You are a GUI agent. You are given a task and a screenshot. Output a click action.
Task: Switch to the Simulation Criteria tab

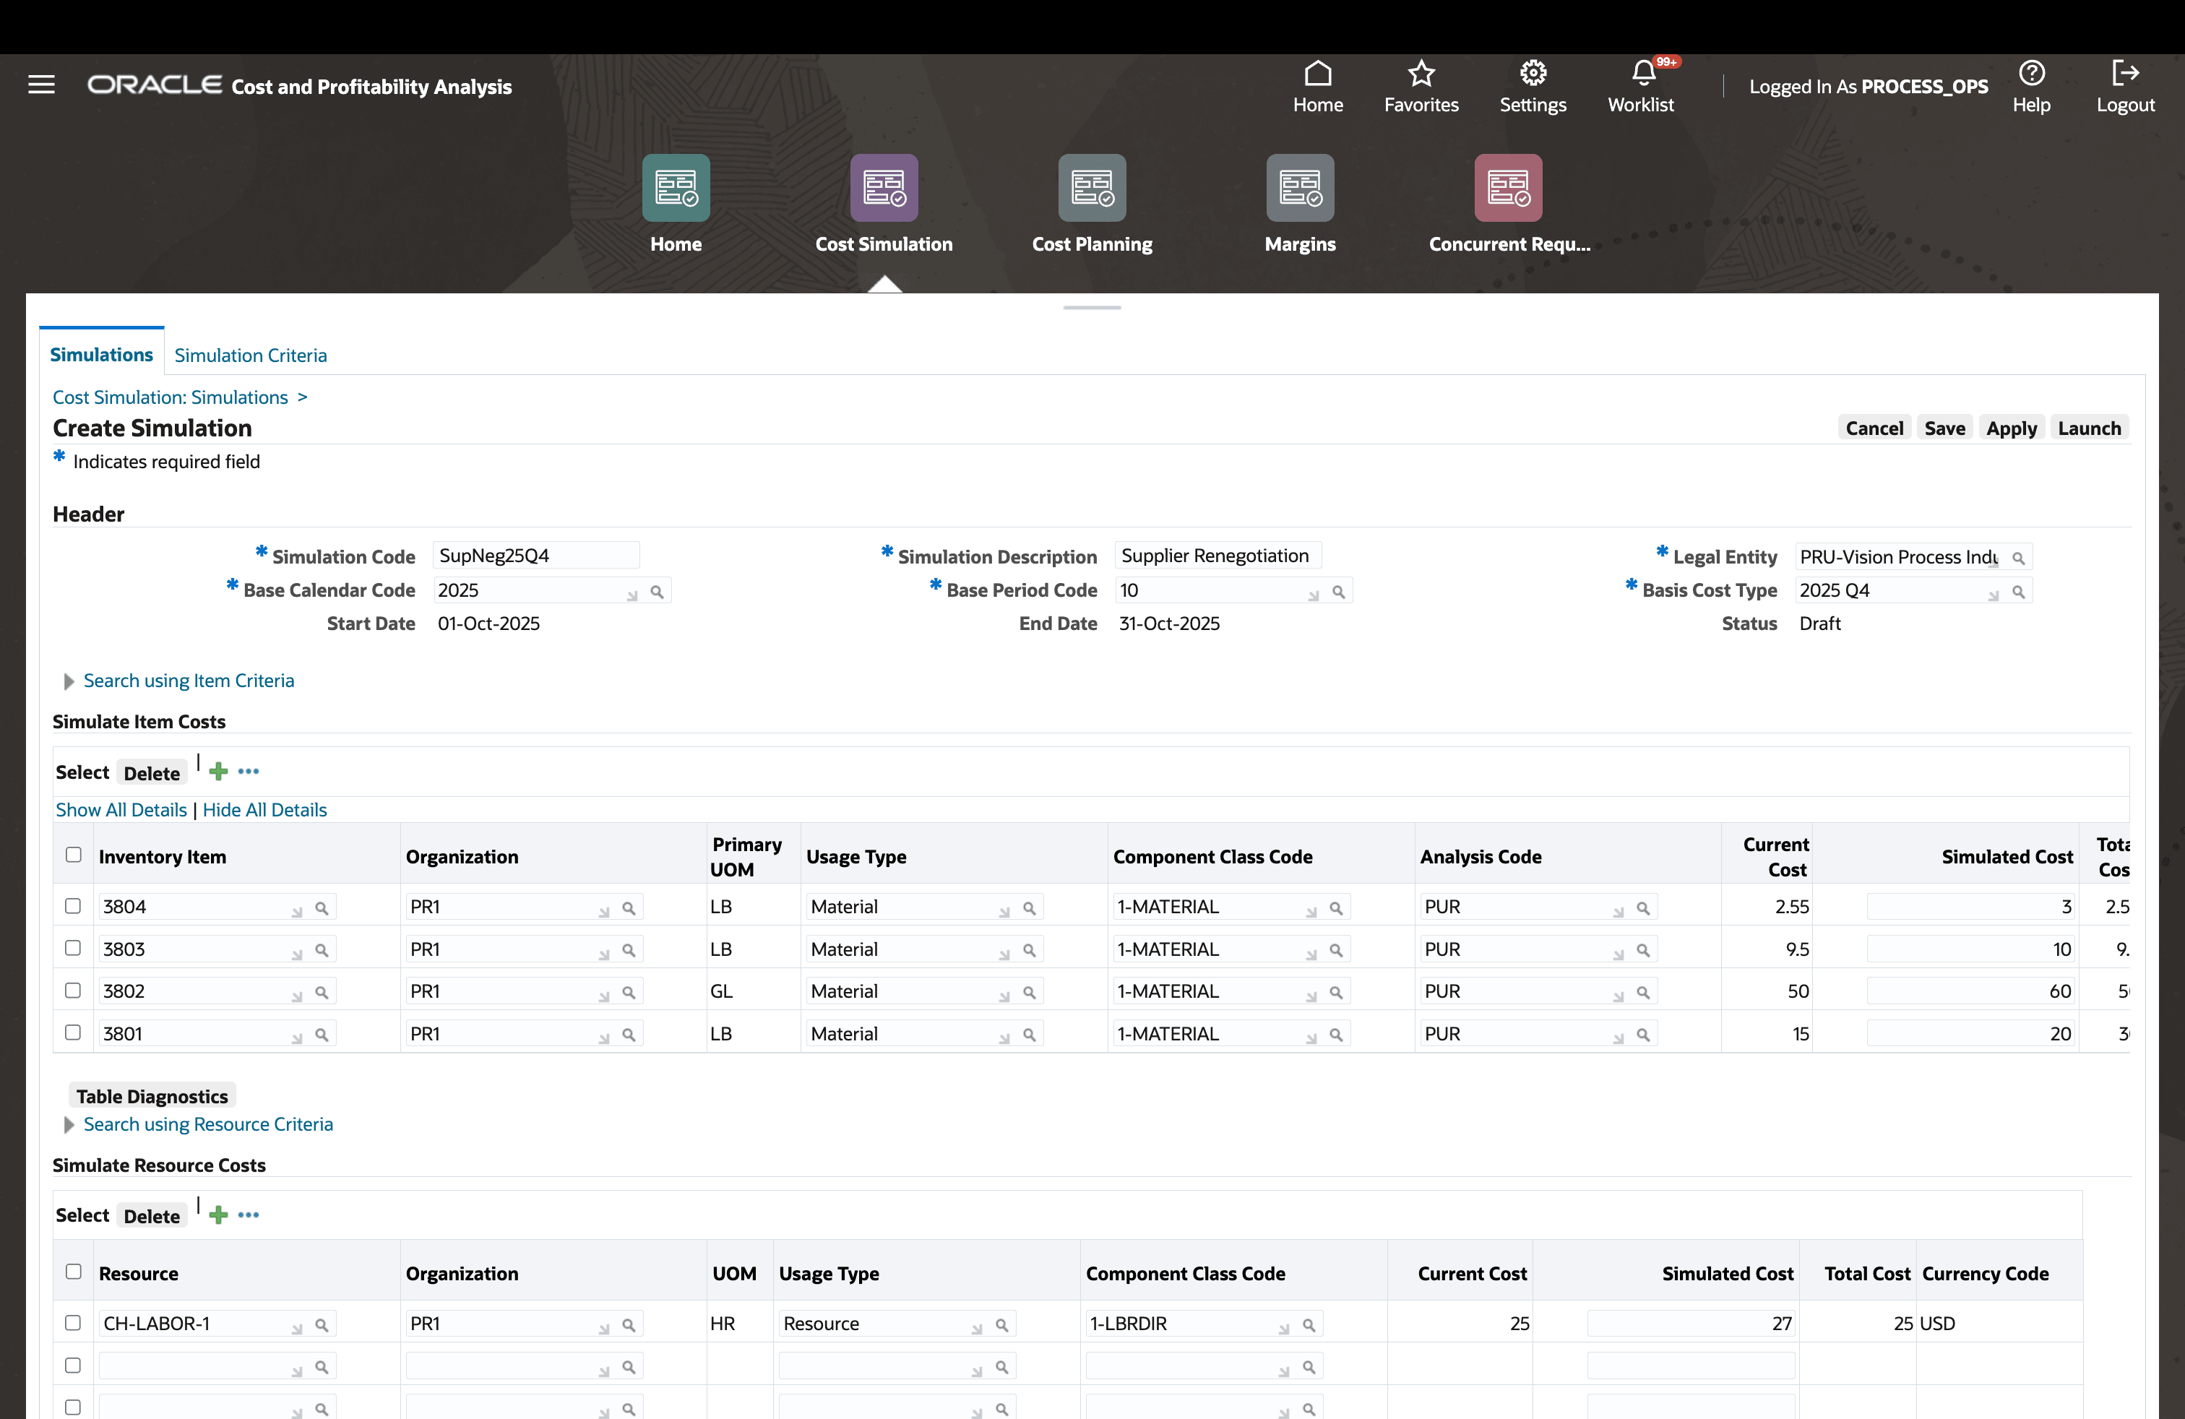click(250, 355)
